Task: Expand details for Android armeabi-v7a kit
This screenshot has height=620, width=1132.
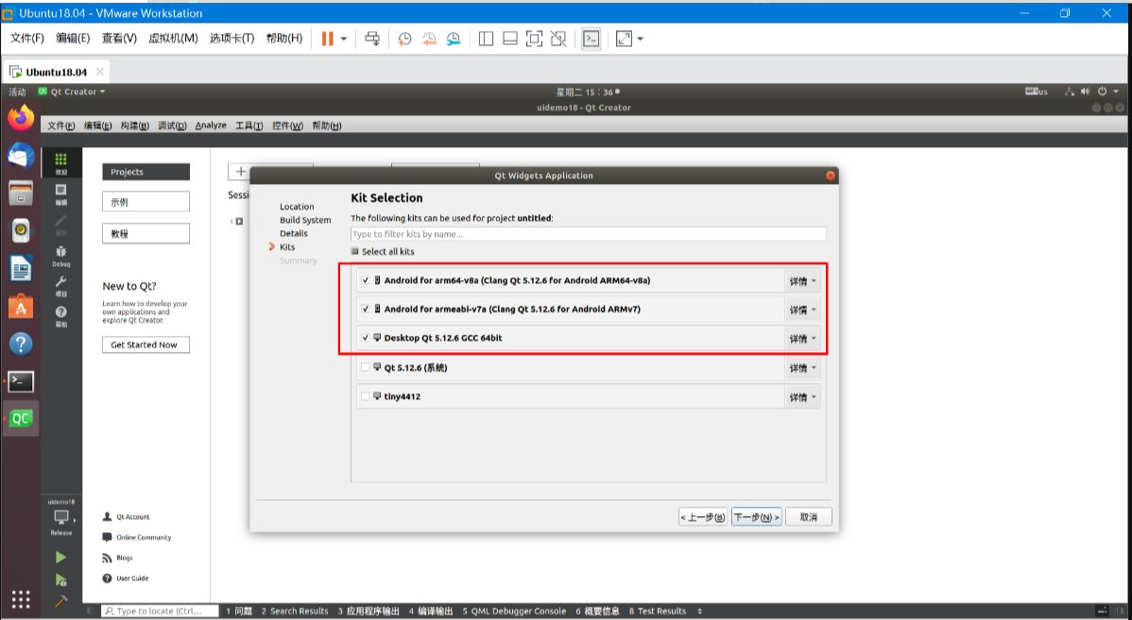Action: tap(802, 310)
